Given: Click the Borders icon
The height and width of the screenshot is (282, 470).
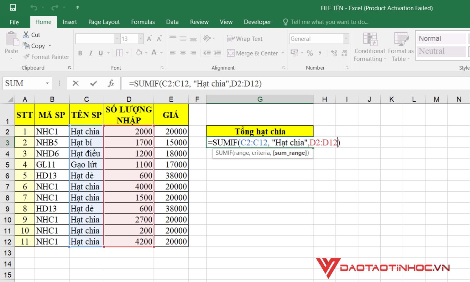Looking at the screenshot, I should pos(120,53).
